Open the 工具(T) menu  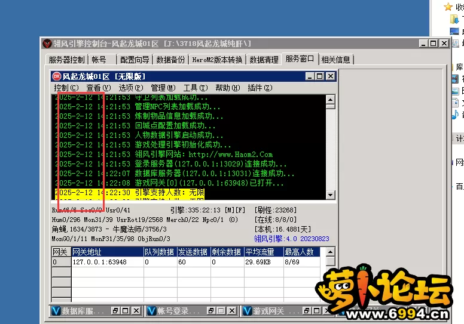(x=196, y=88)
